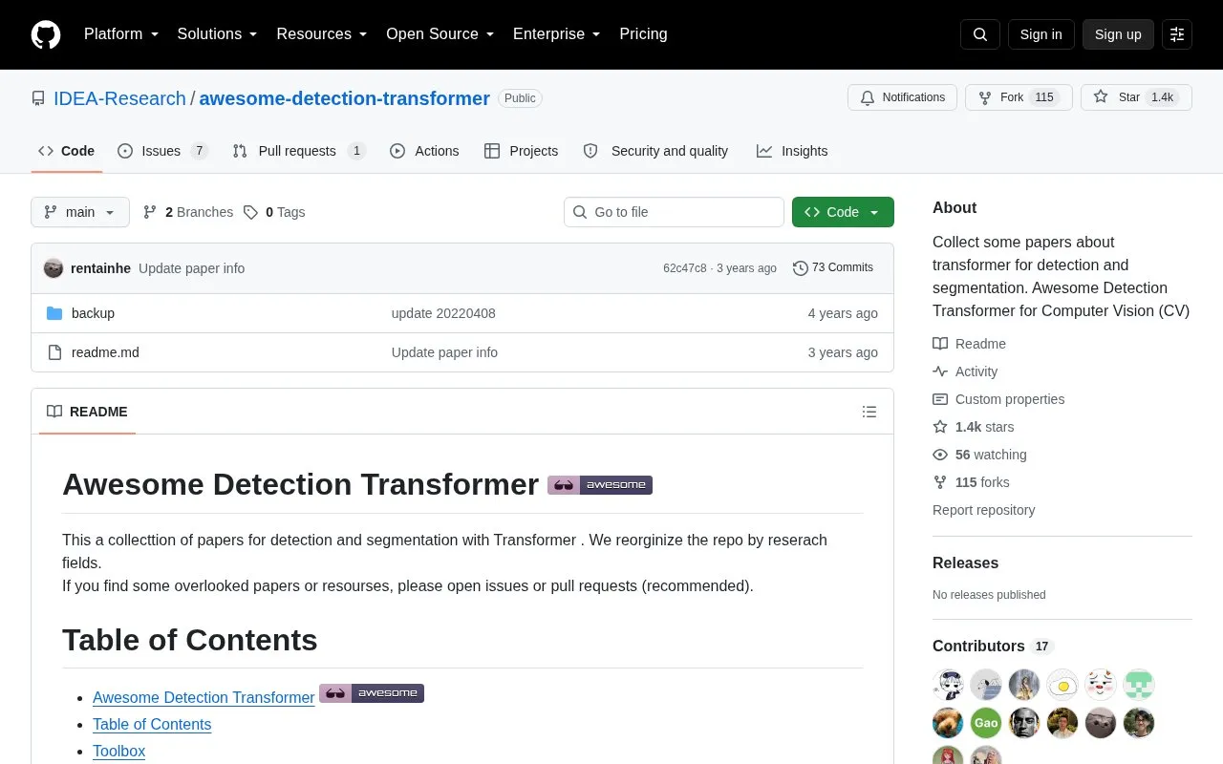
Task: Switch to the Projects tab
Action: pos(521,151)
